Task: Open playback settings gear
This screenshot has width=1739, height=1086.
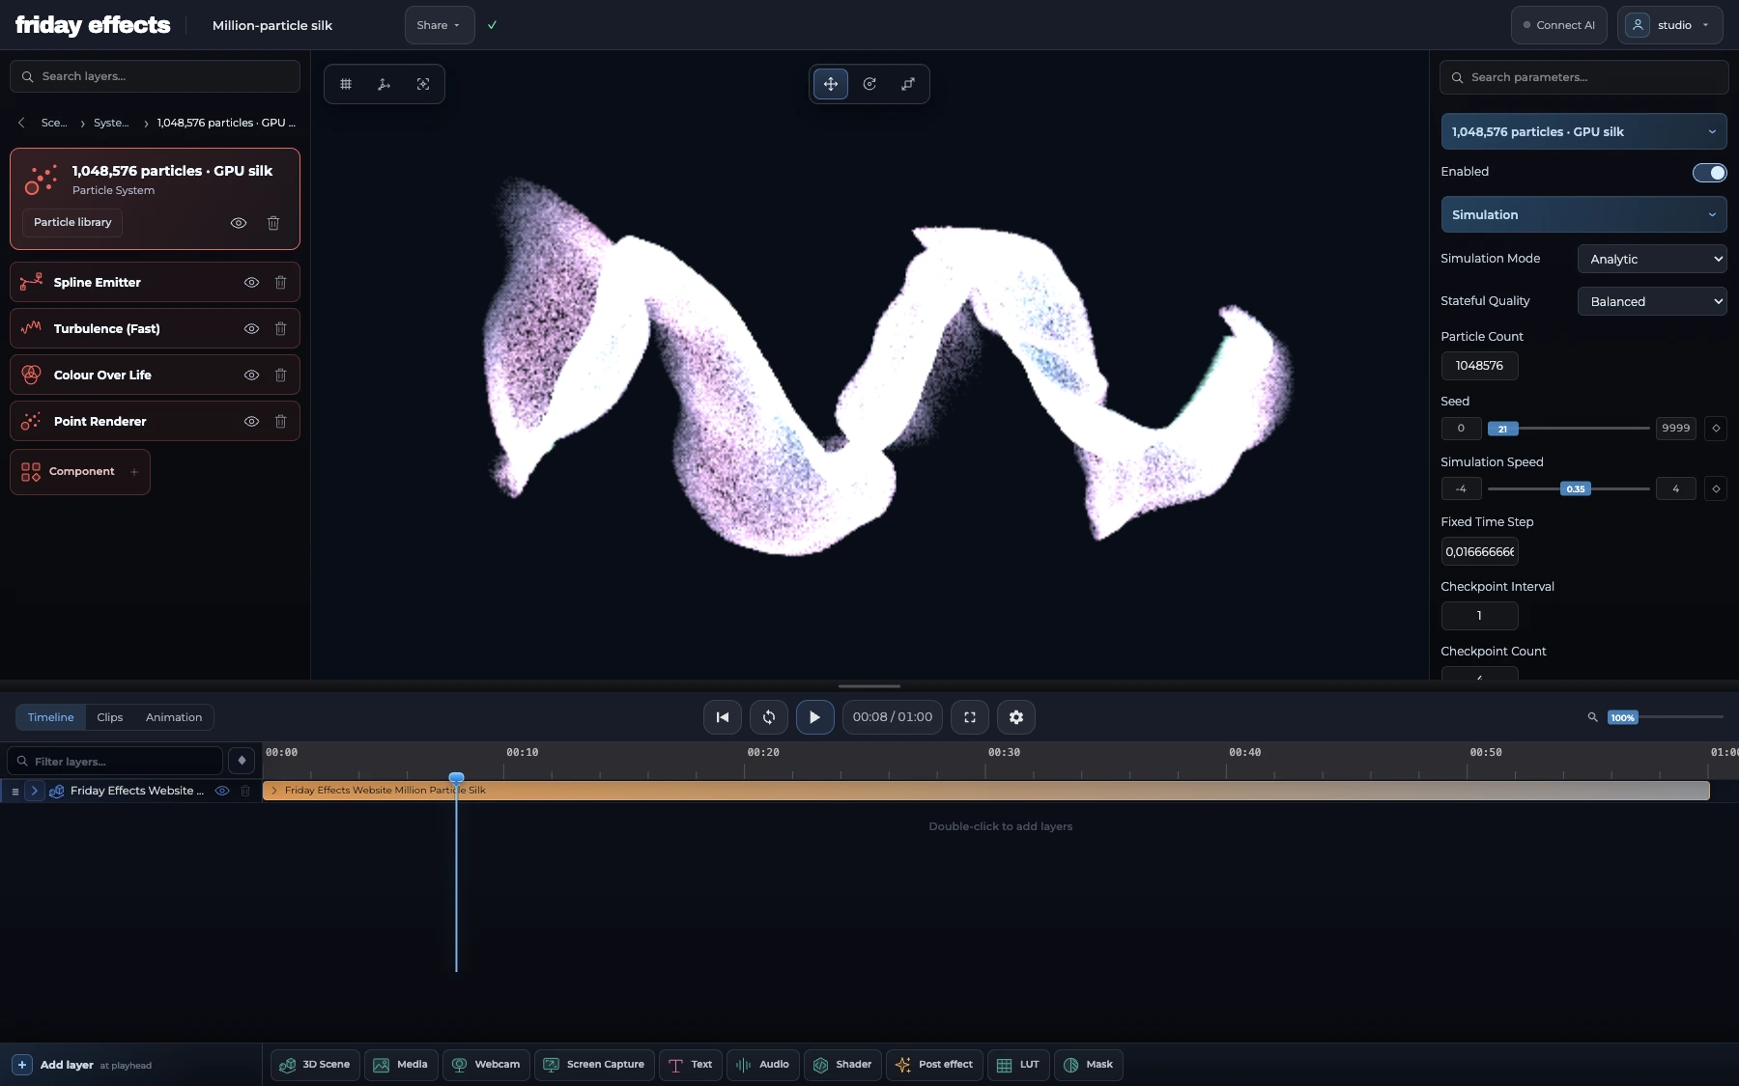Action: click(1016, 717)
